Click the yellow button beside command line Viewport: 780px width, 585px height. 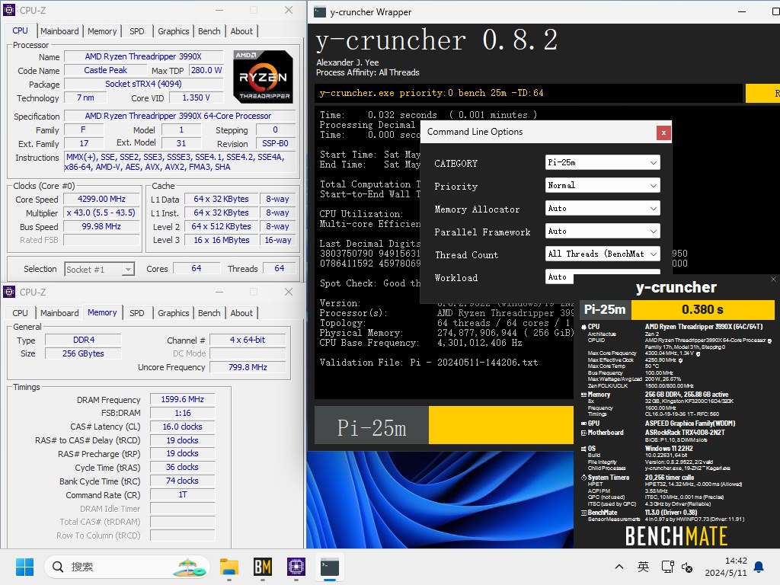762,93
